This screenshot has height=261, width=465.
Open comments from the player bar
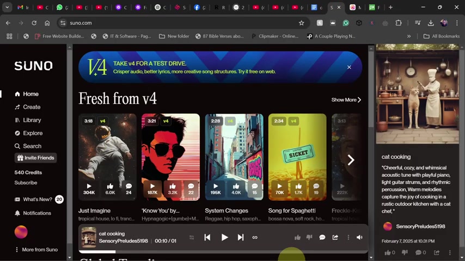(322, 237)
